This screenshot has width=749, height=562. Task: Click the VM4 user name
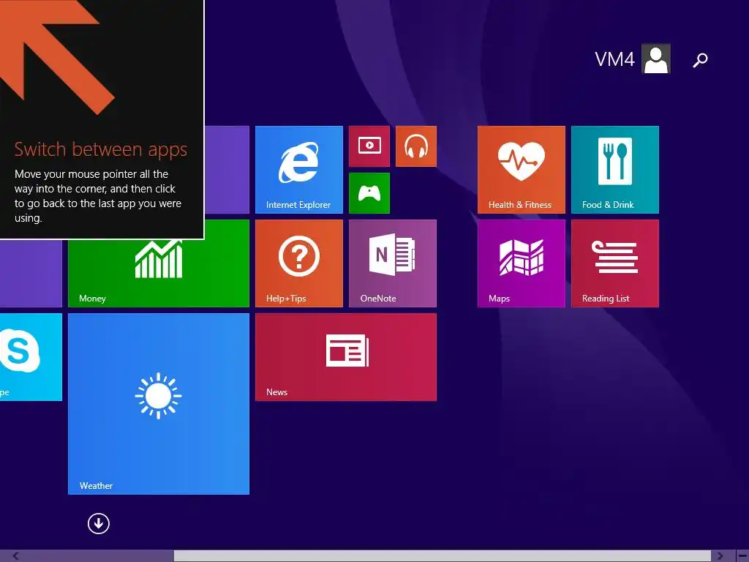tap(614, 59)
